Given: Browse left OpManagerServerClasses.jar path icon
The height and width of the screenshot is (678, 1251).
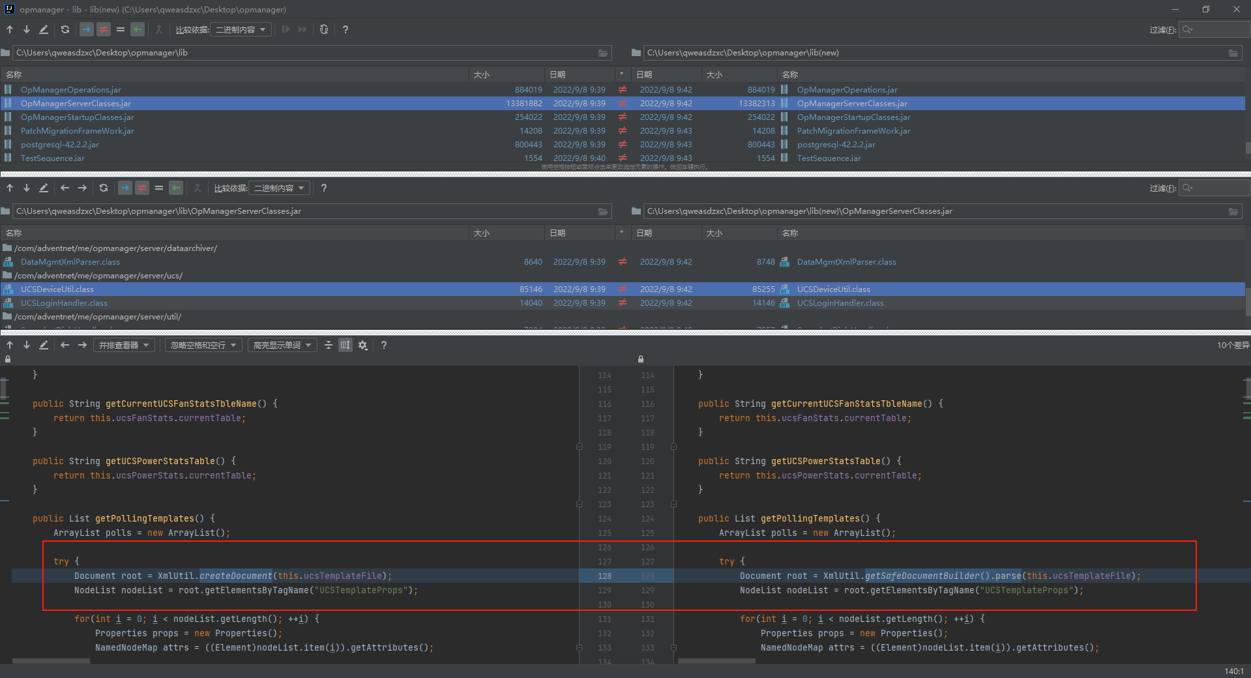Looking at the screenshot, I should pyautogui.click(x=603, y=211).
